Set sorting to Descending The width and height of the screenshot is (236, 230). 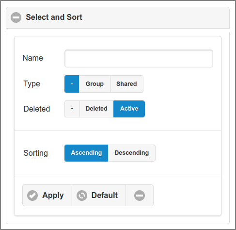tap(132, 153)
